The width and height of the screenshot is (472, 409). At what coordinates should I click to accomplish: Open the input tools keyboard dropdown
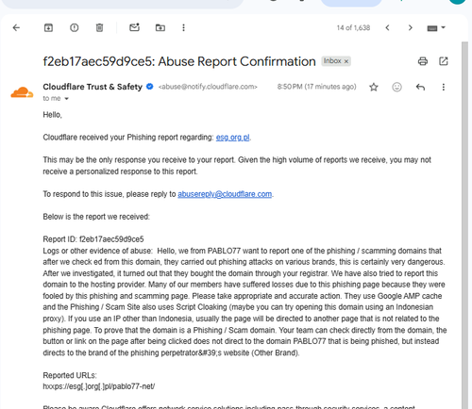point(436,28)
